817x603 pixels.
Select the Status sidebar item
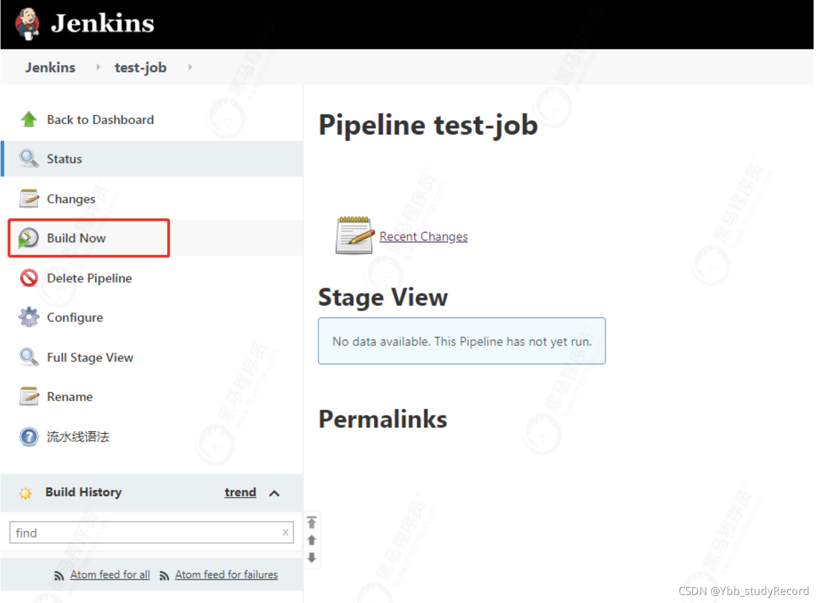(x=152, y=158)
